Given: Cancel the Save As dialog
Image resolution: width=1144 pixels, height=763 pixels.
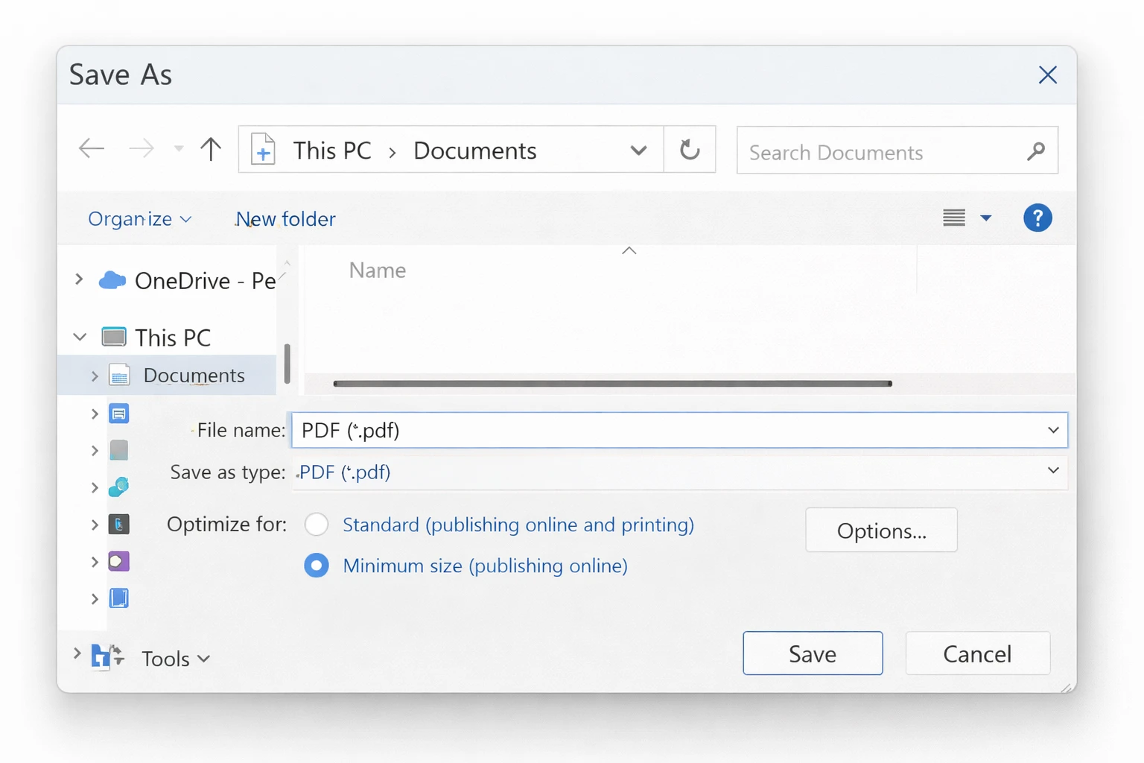Looking at the screenshot, I should [978, 653].
